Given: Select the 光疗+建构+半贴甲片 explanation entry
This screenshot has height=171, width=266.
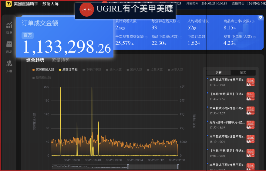Looking at the screenshot, I should click(x=227, y=123).
